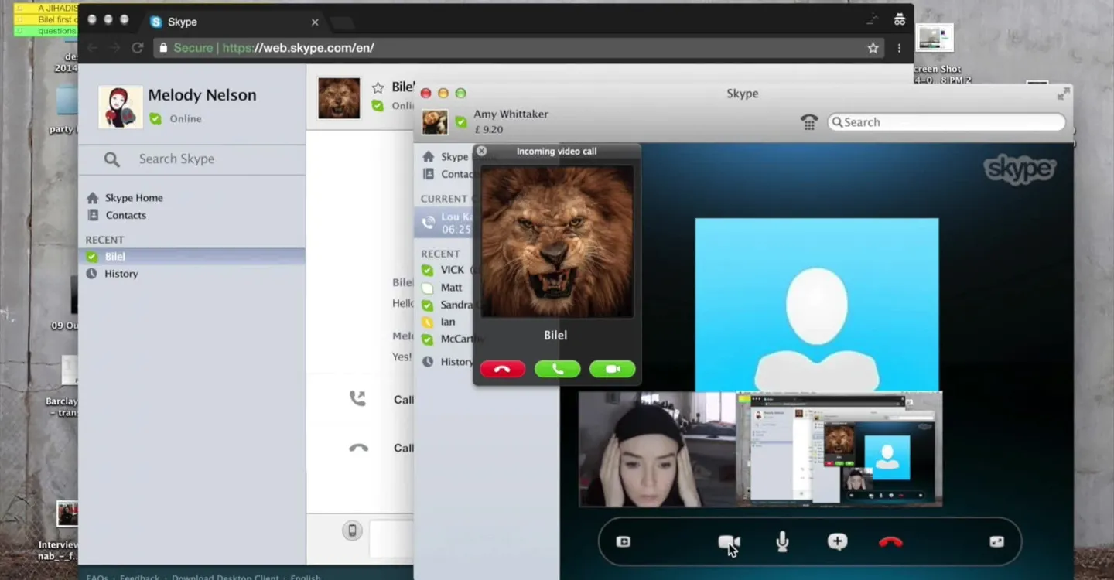Open Contacts in the web Skype sidebar
Screen dimensions: 1114x580
click(x=125, y=215)
